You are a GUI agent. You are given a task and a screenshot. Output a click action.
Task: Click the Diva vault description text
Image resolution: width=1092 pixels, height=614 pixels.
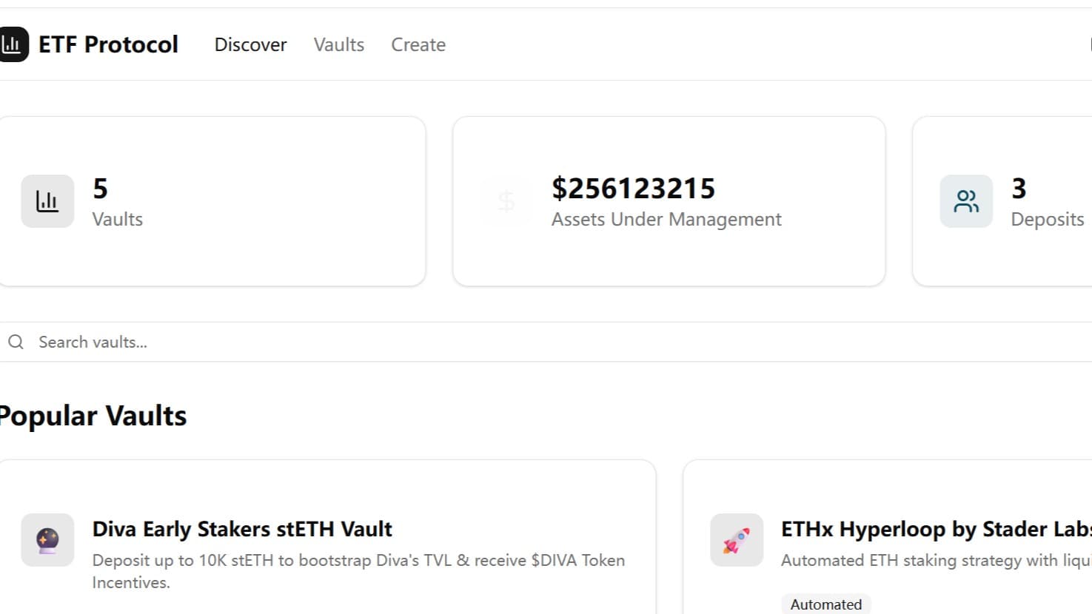click(358, 570)
